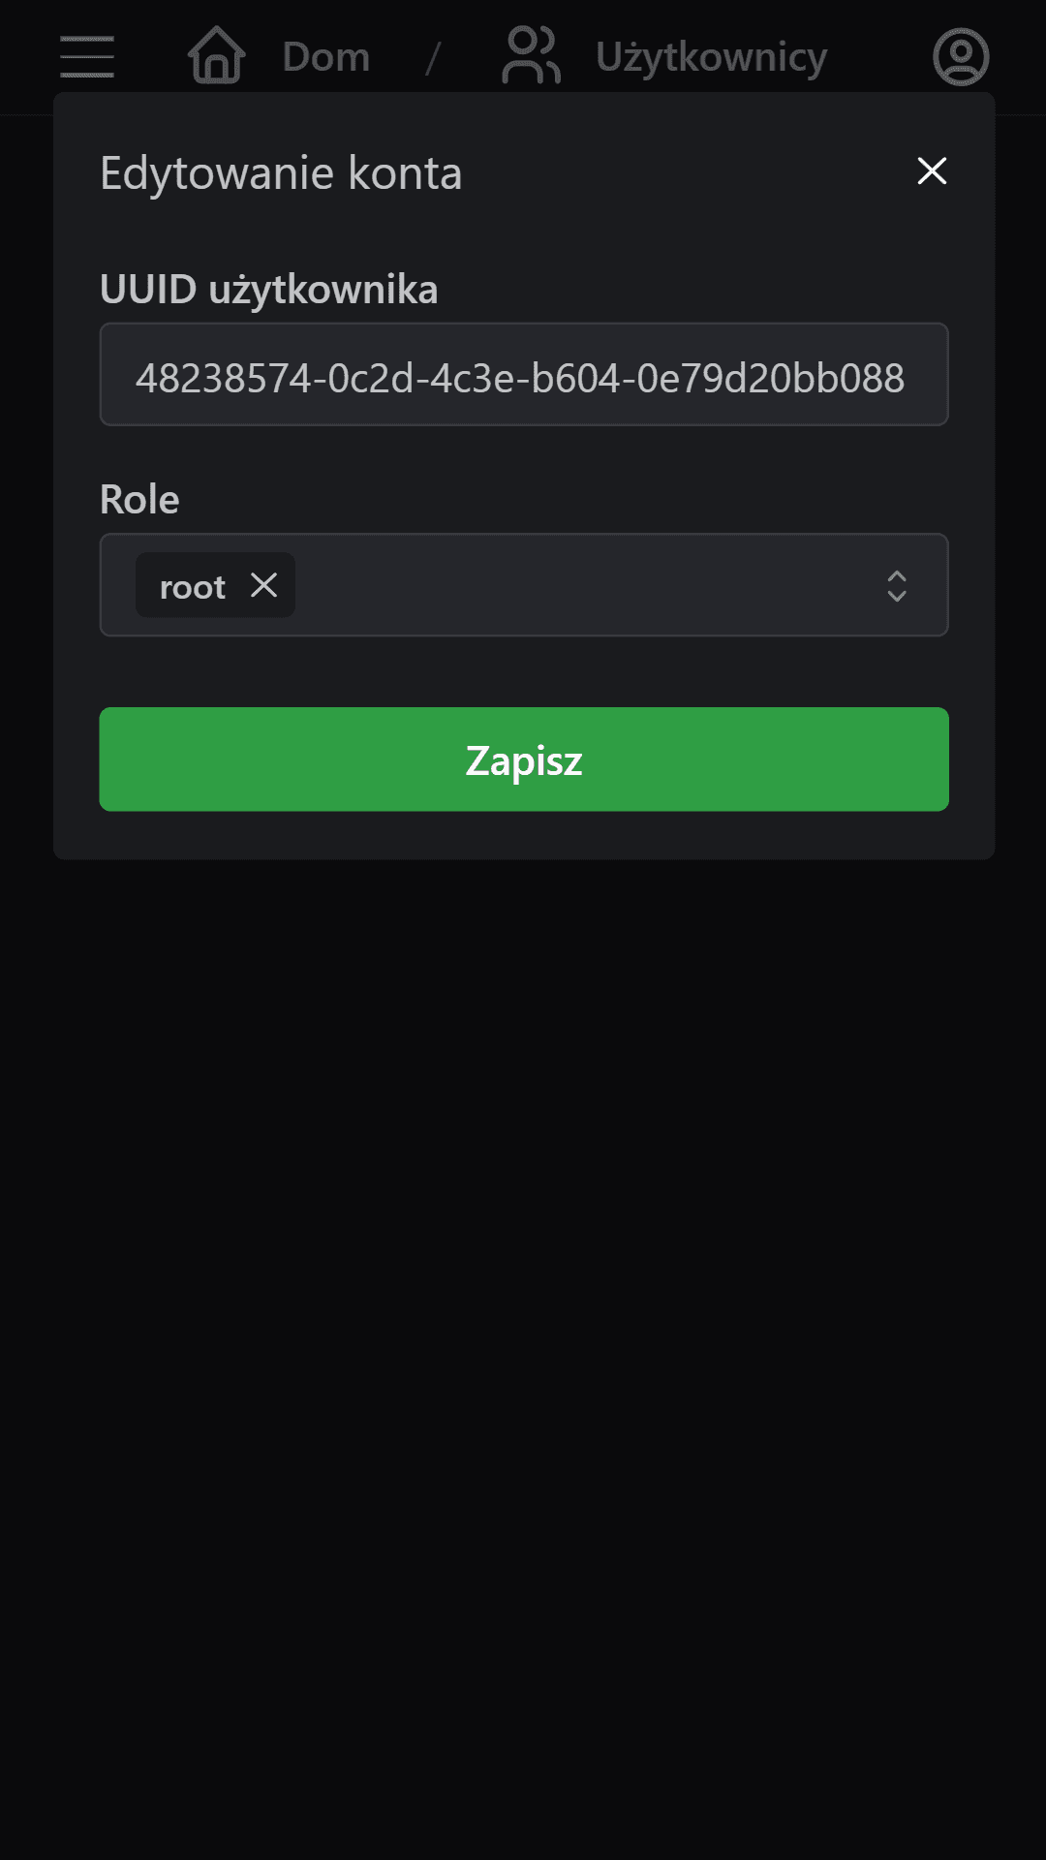This screenshot has width=1046, height=1860.
Task: Select the UUID użytkownika input field
Action: point(523,374)
